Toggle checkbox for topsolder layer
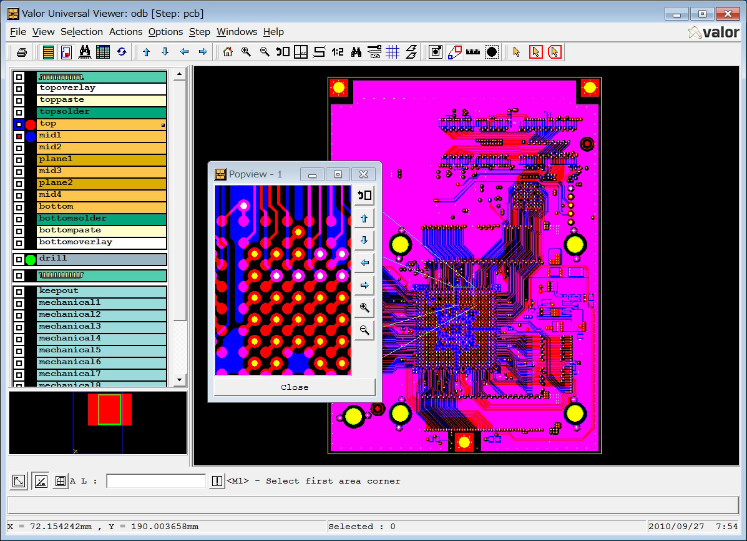Viewport: 747px width, 541px height. pos(19,112)
